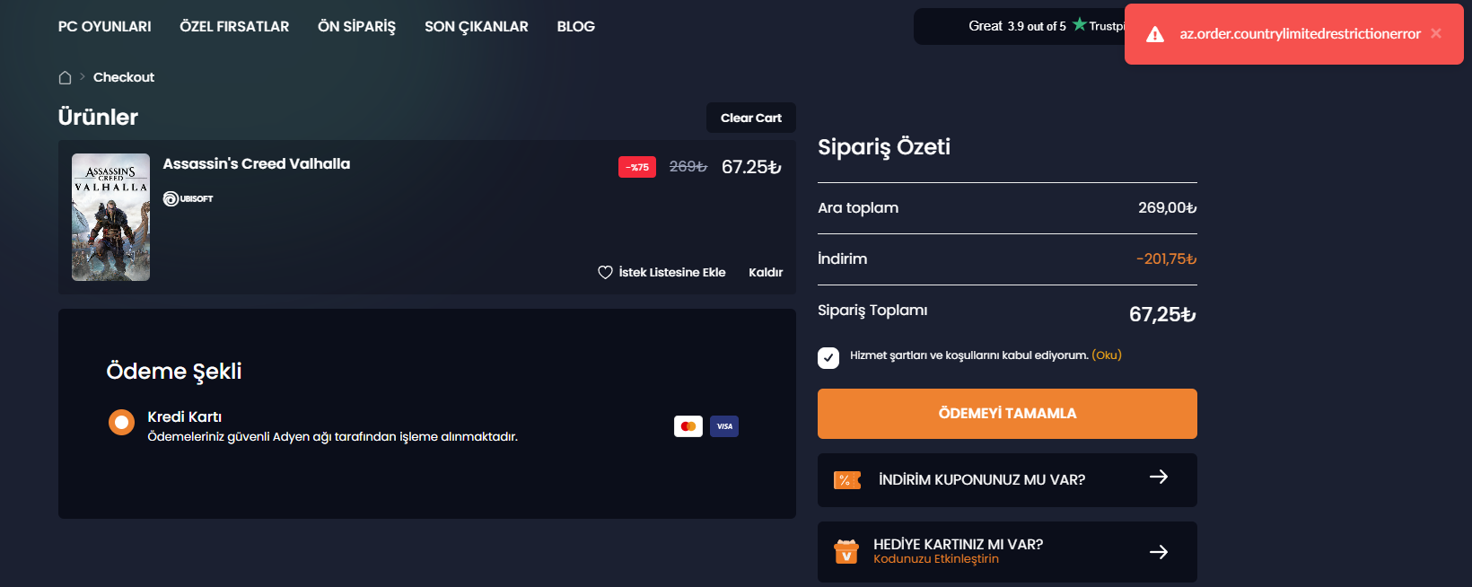Click the Checkout breadcrumb
The width and height of the screenshot is (1472, 587).
pos(124,77)
